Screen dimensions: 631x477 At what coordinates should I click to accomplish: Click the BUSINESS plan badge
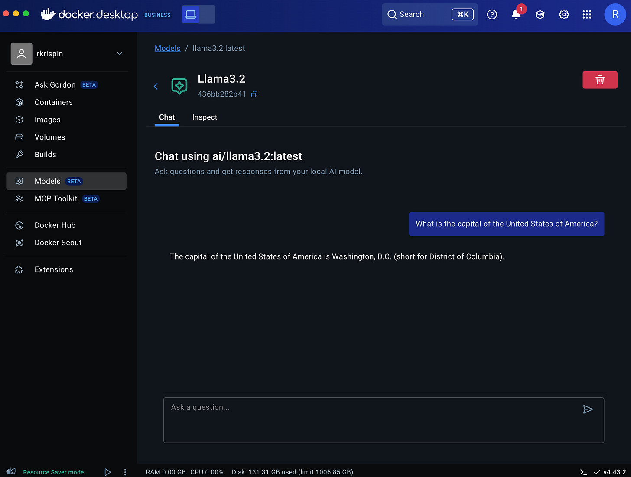click(x=157, y=15)
